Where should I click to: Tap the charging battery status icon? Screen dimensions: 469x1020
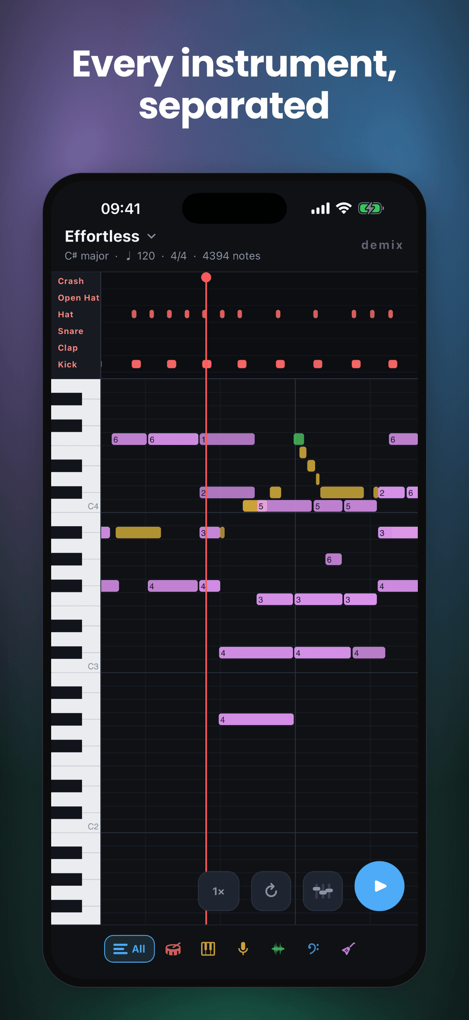coord(371,209)
